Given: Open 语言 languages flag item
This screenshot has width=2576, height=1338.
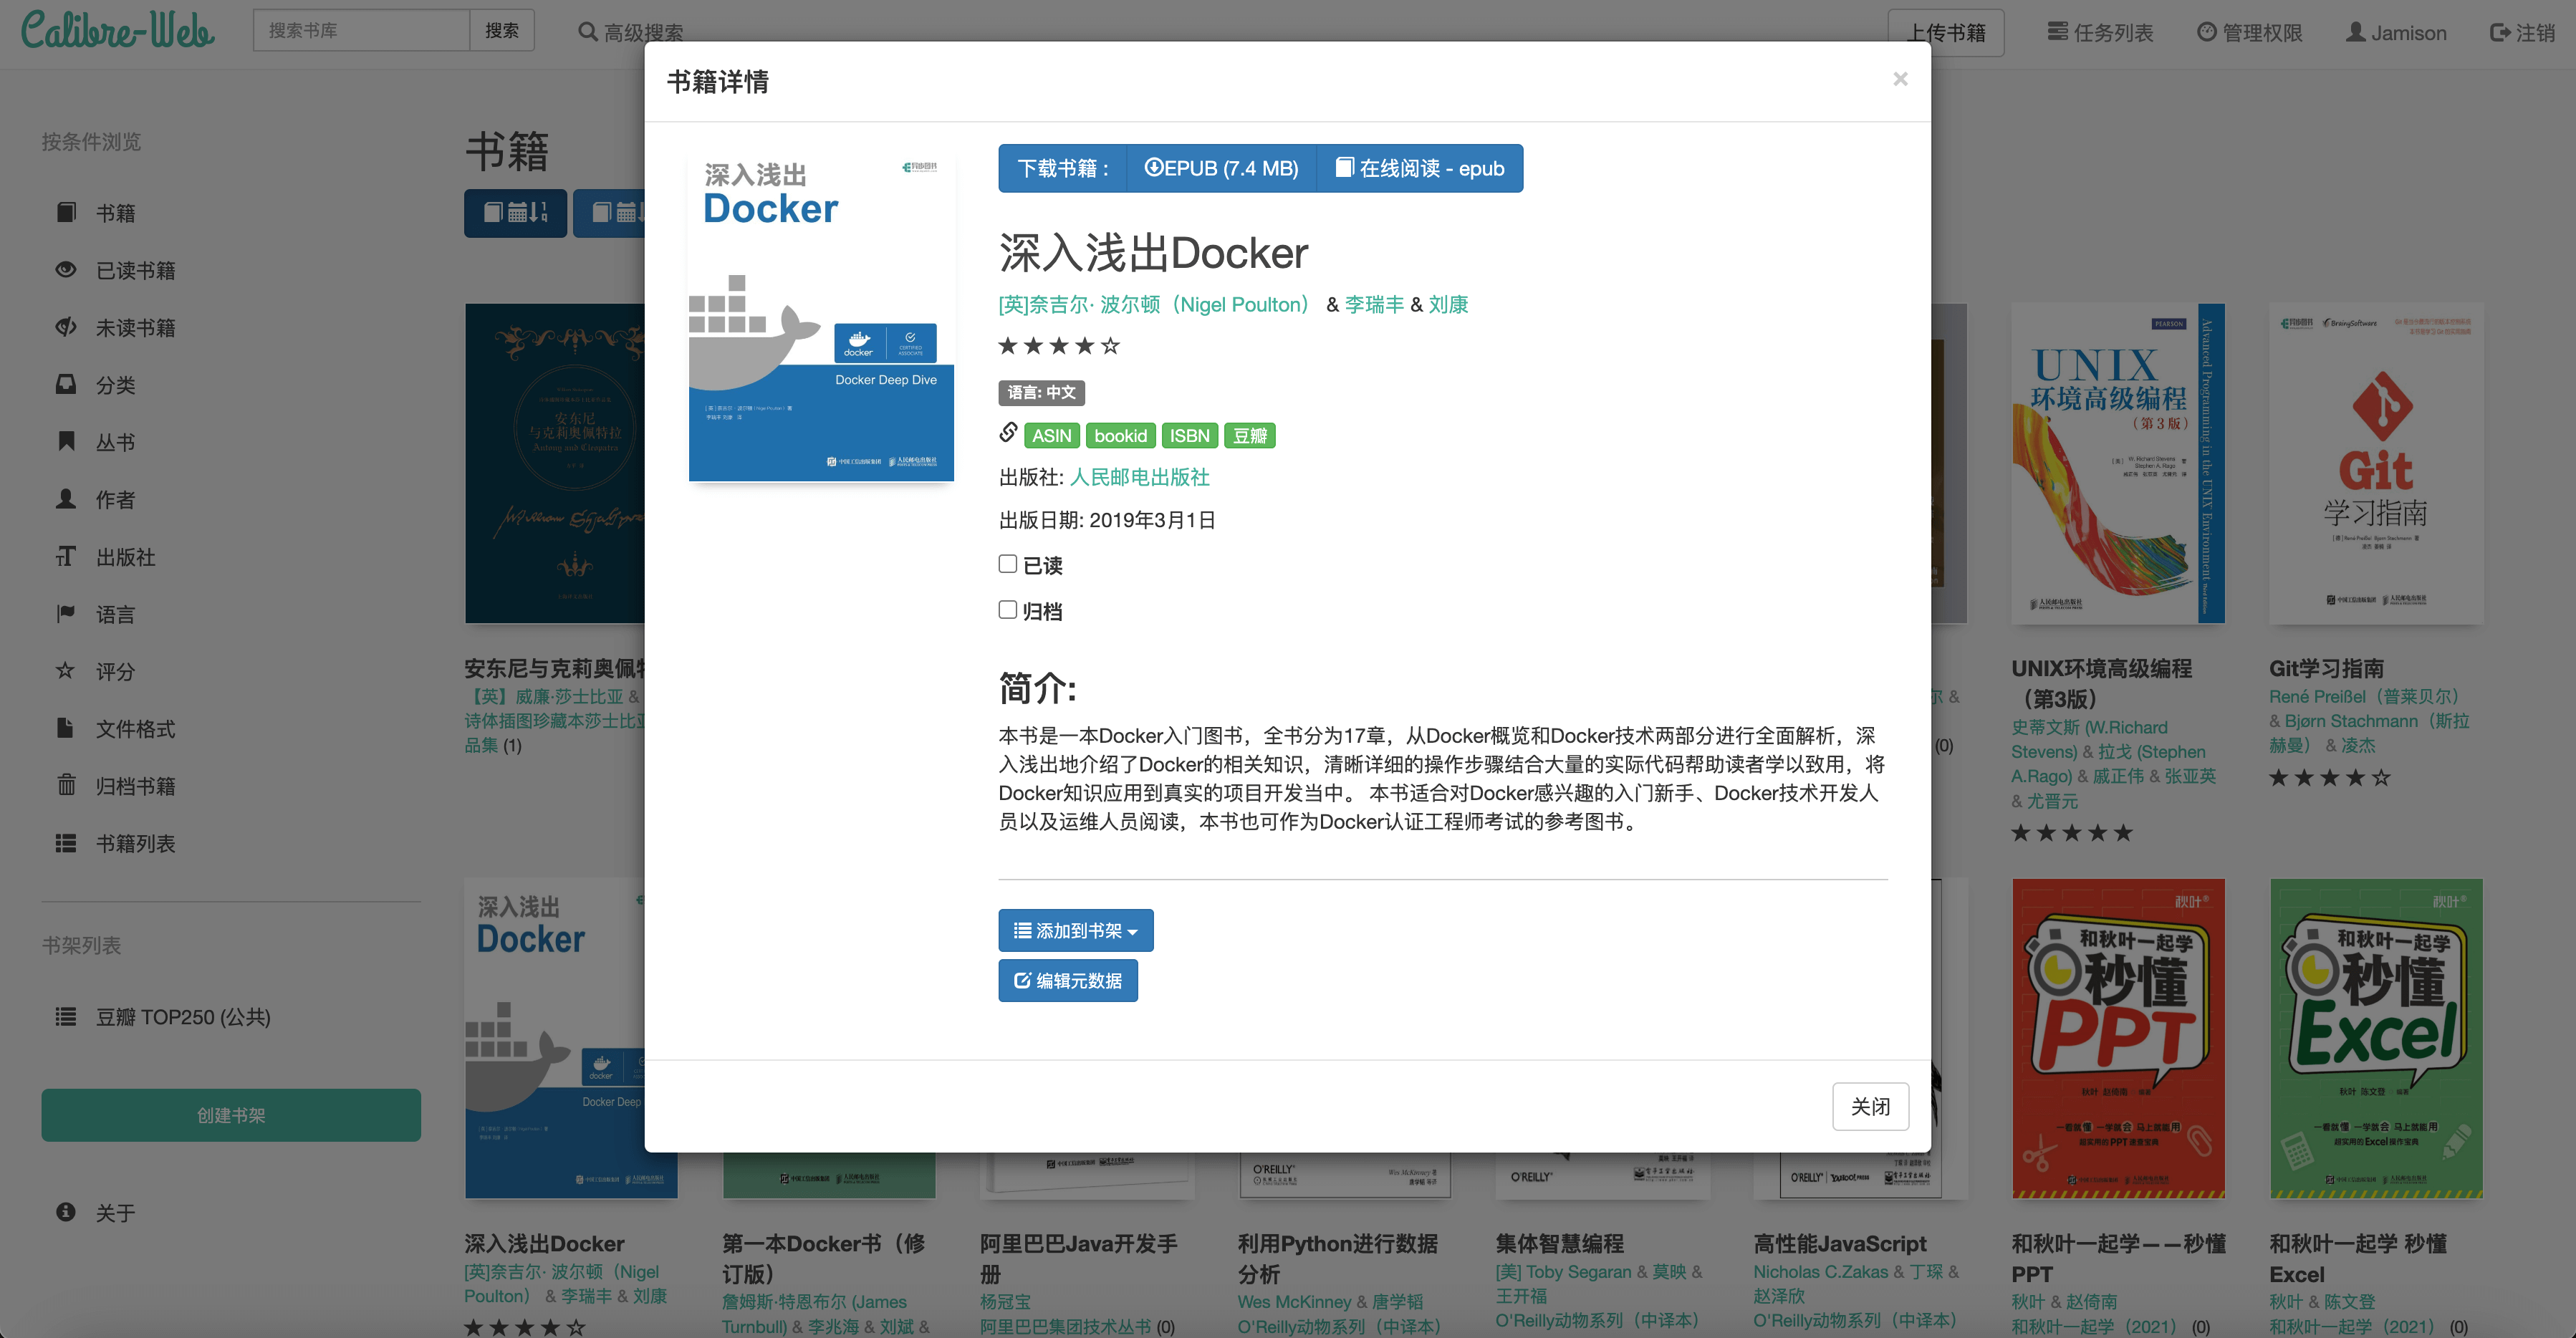Looking at the screenshot, I should tap(115, 614).
